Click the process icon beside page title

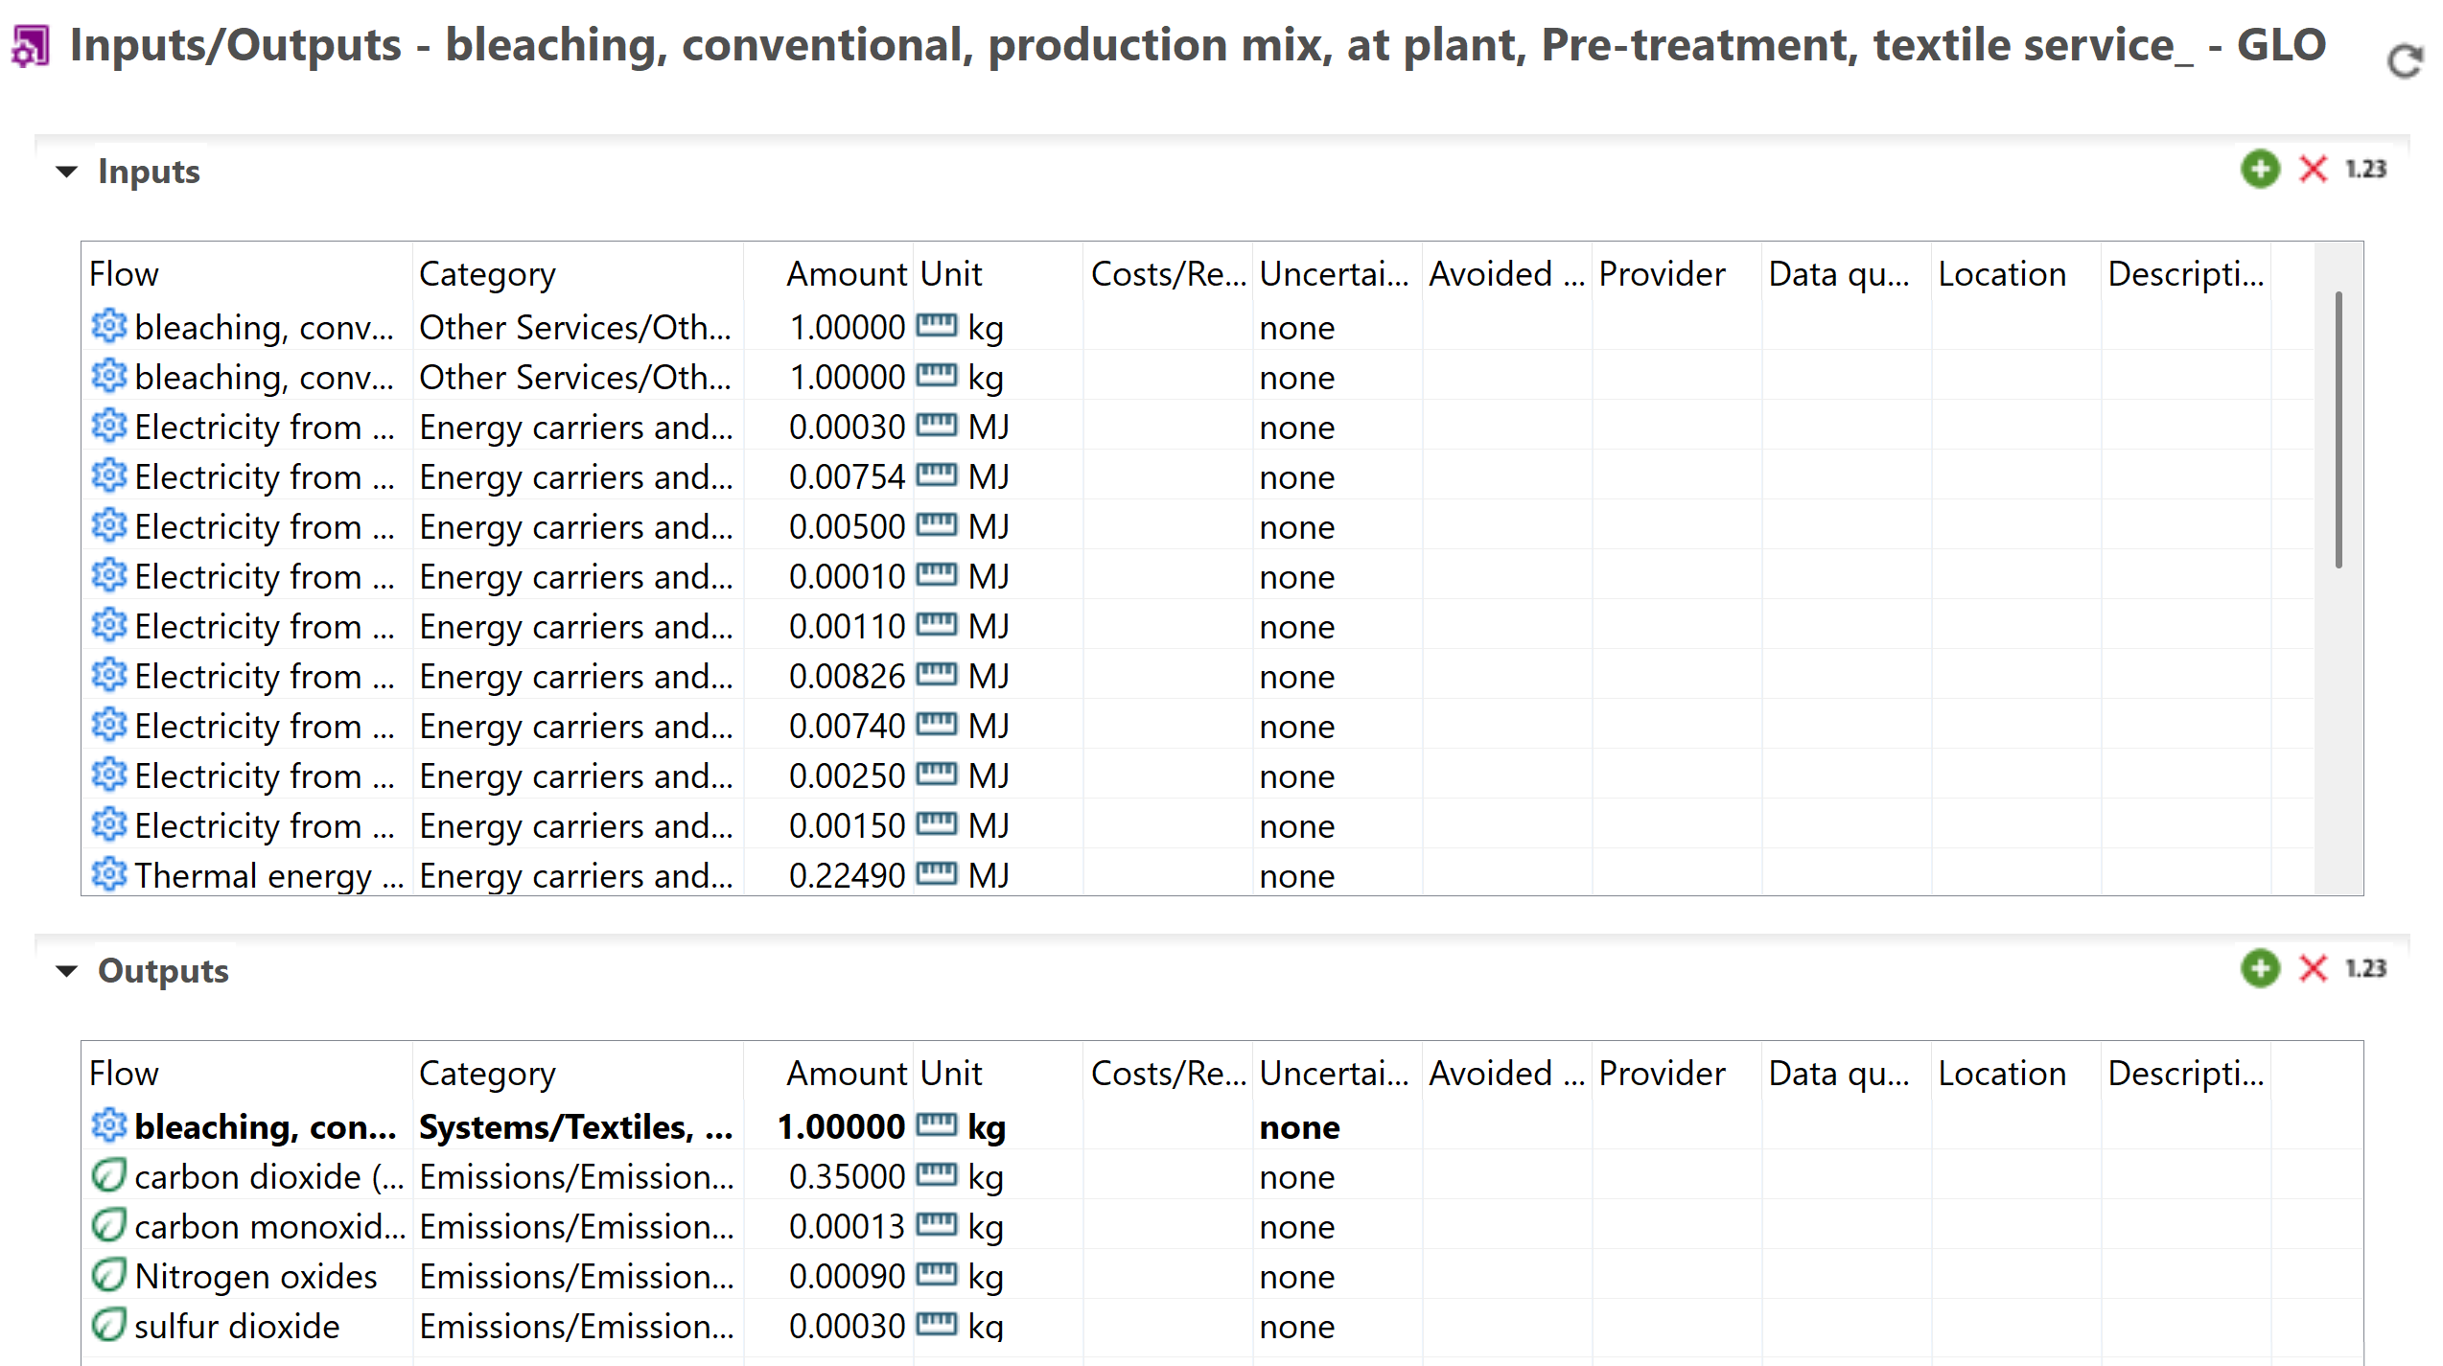coord(31,46)
